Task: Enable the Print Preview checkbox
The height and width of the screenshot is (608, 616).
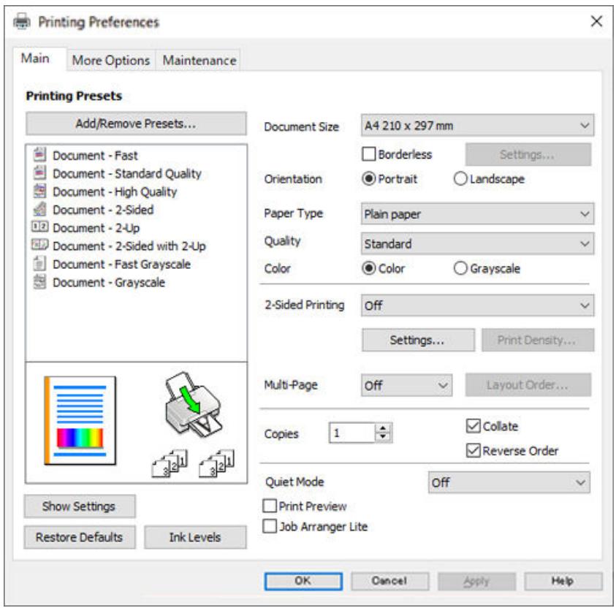Action: point(270,506)
